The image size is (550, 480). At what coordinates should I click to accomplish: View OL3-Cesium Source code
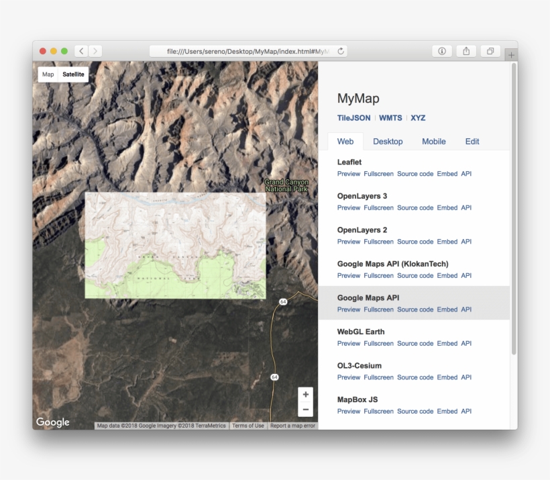tap(415, 377)
